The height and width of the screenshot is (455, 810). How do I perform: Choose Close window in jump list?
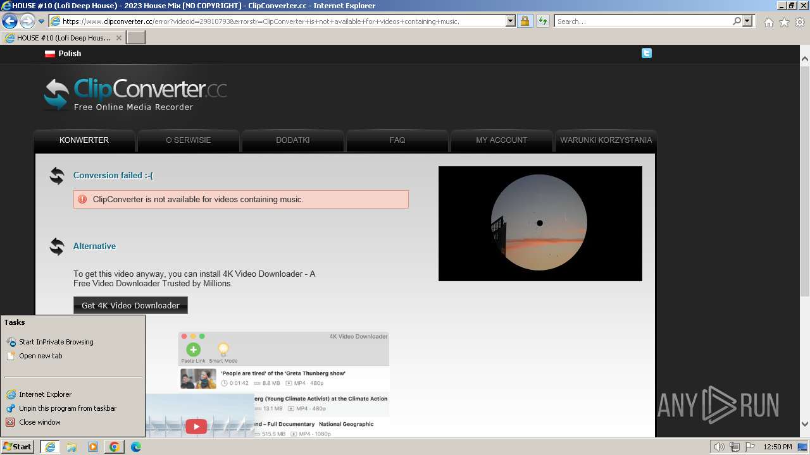coord(40,422)
